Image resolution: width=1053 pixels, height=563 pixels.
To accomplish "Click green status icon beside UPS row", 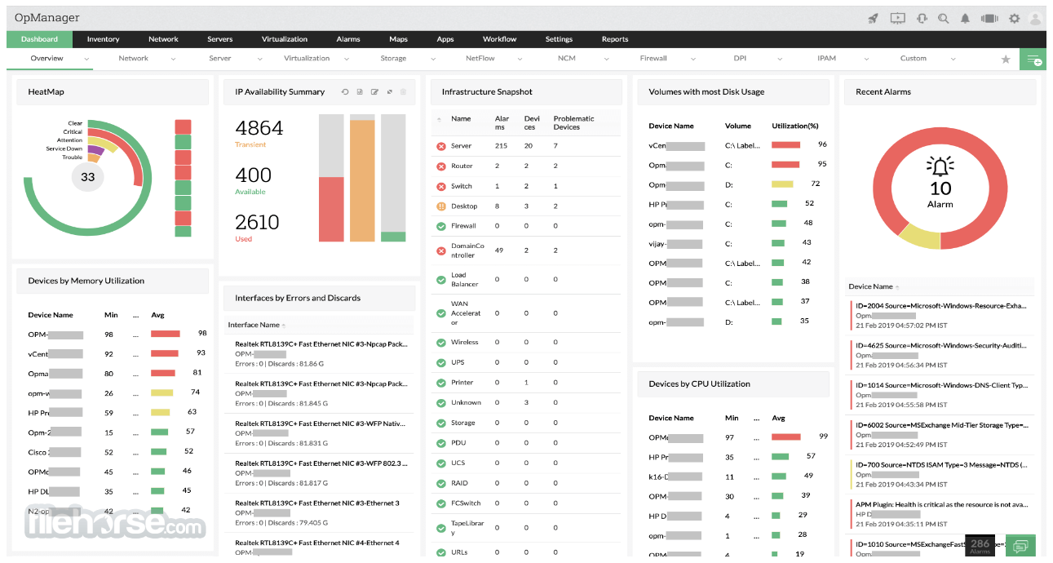I will point(441,362).
